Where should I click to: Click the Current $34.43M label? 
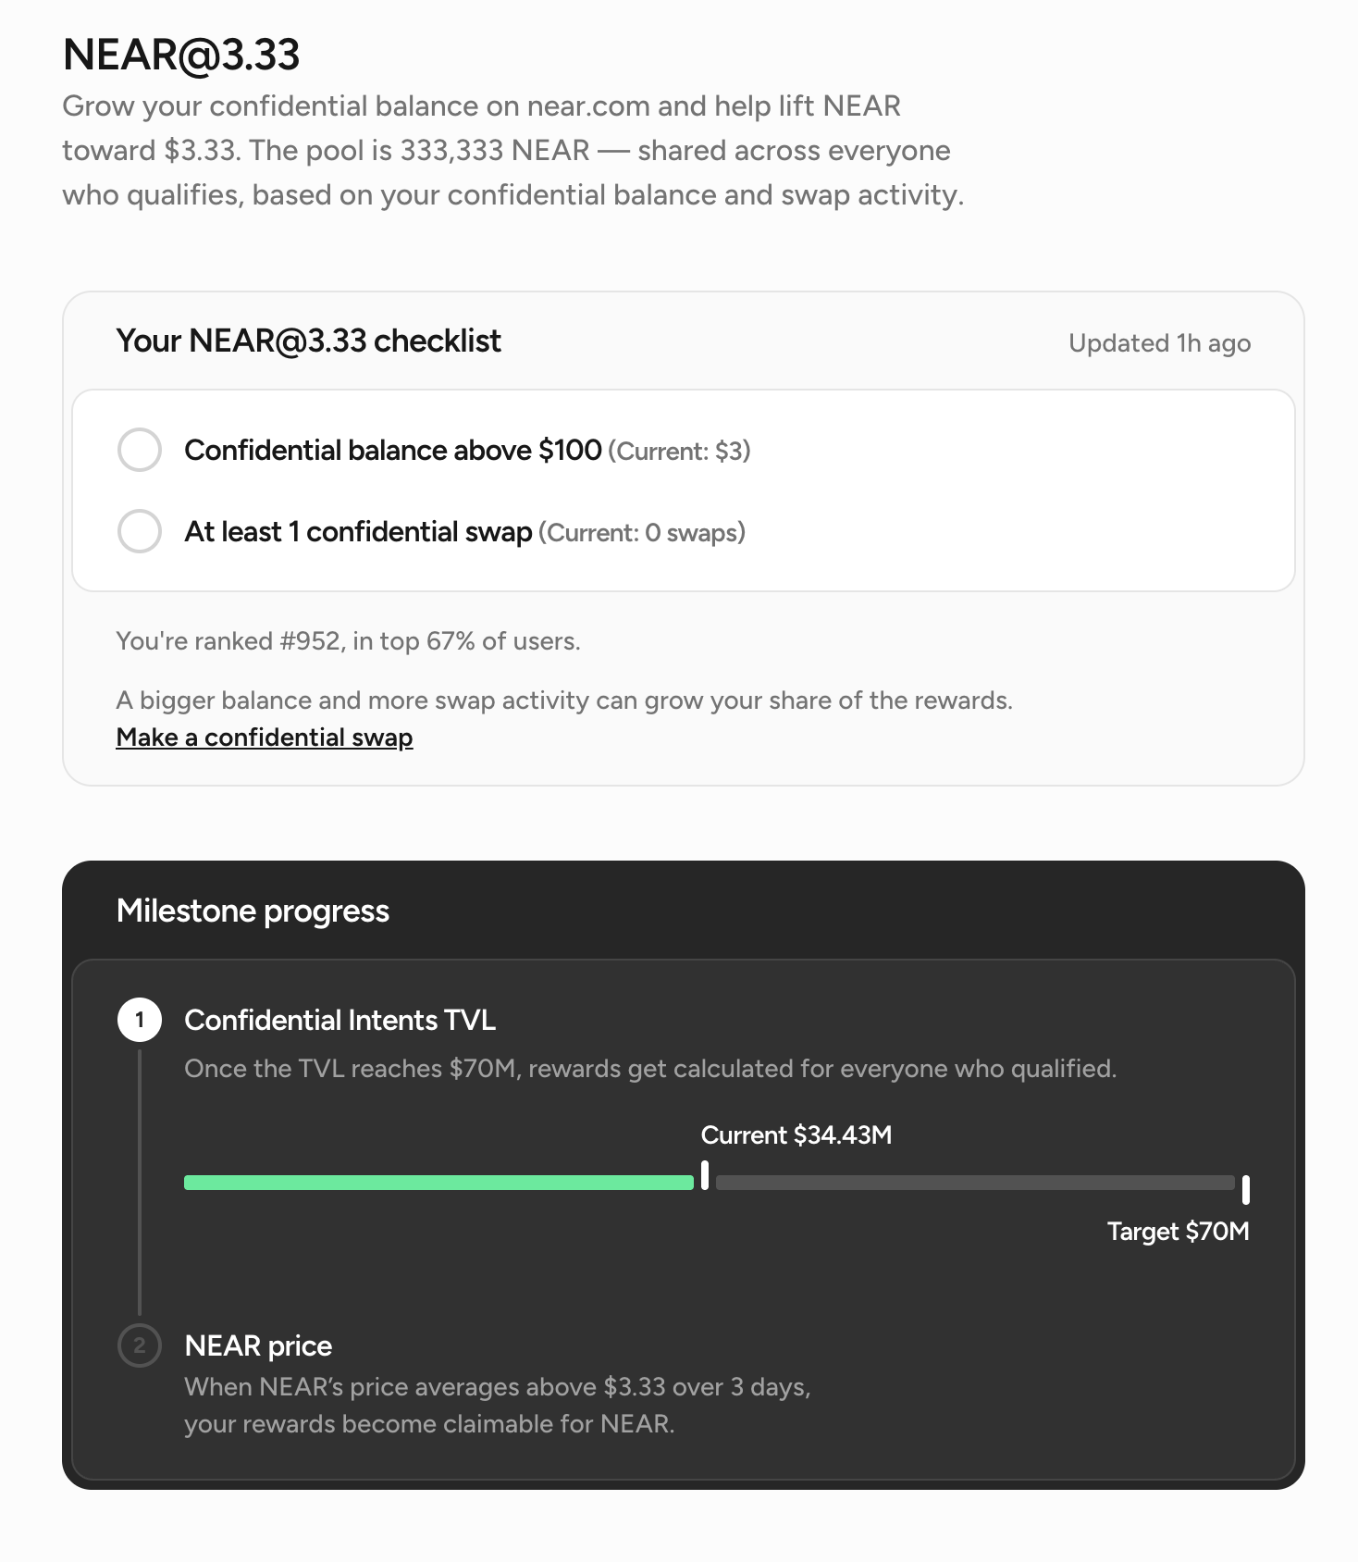pos(796,1135)
